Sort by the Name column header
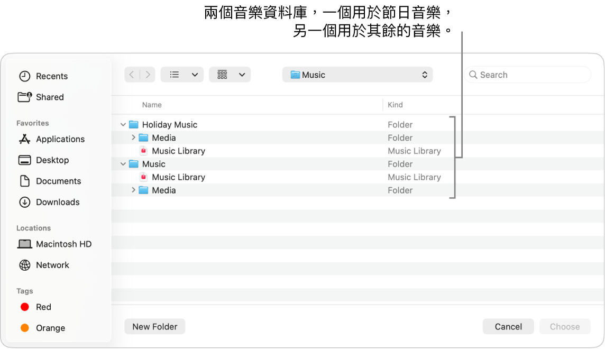This screenshot has width=605, height=349. 152,105
